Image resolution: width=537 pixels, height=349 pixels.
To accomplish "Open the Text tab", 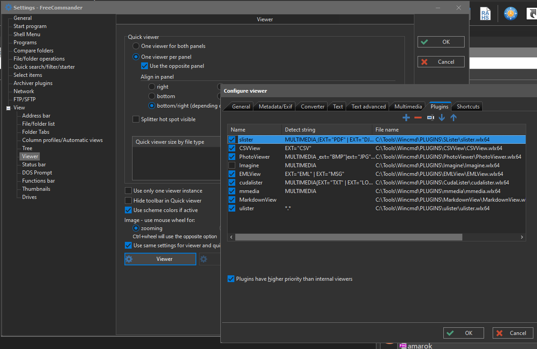I will (x=337, y=106).
